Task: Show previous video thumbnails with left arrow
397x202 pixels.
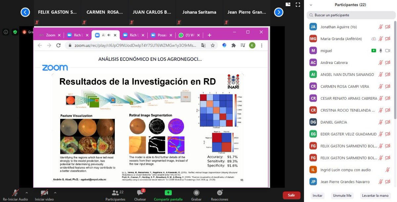Action: coord(25,12)
